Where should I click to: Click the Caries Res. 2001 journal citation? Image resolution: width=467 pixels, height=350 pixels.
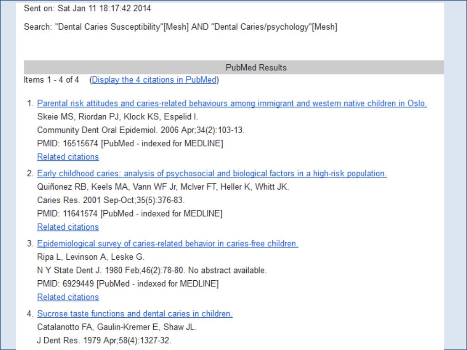point(111,200)
